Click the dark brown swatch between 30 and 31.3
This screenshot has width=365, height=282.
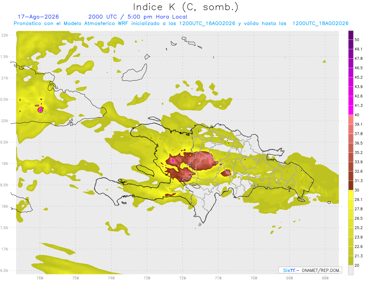click(x=351, y=185)
